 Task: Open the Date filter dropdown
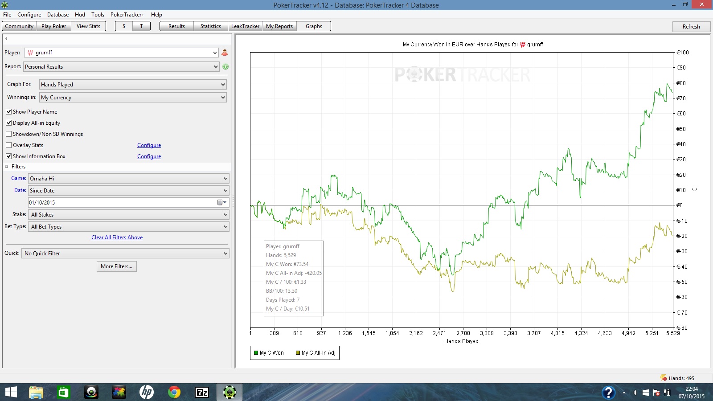(128, 191)
